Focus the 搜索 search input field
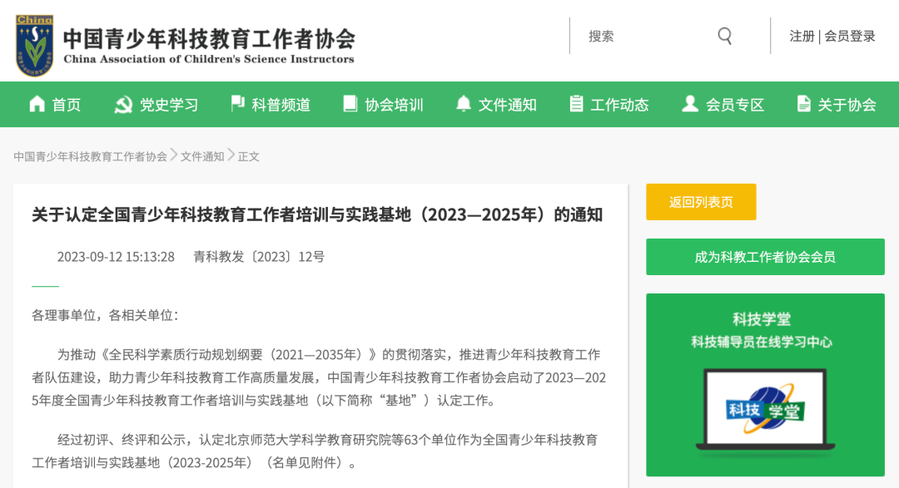 coord(645,36)
